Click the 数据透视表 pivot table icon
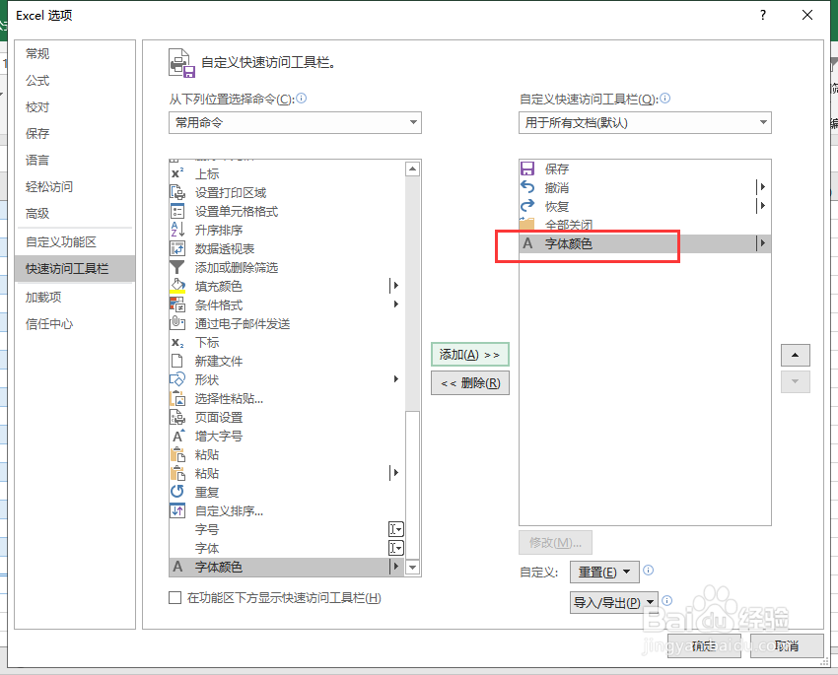This screenshot has height=675, width=838. pos(177,248)
